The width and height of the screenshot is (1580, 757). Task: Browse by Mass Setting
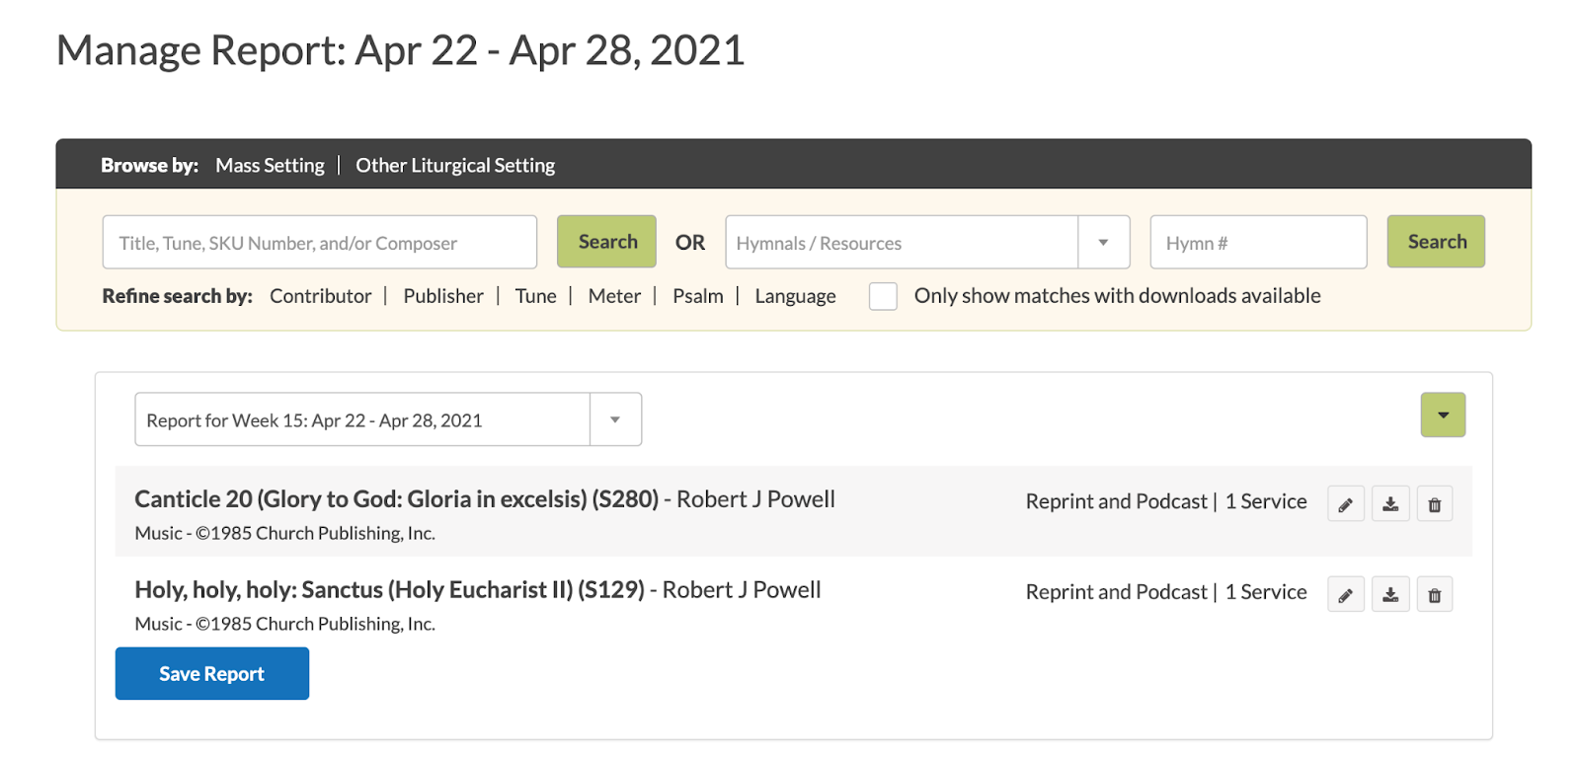pos(270,166)
